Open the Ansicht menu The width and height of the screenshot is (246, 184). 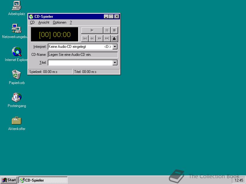tap(44, 22)
